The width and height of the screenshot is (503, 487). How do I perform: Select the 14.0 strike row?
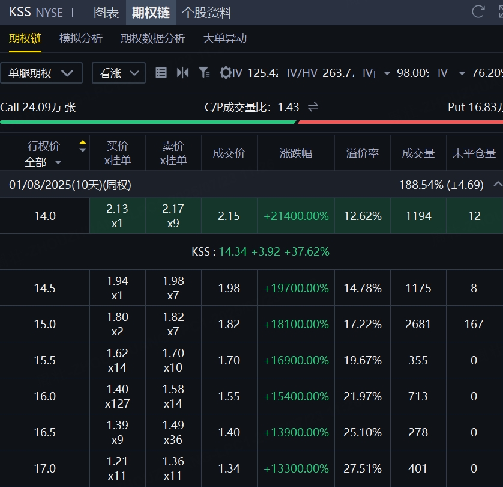[x=251, y=216]
